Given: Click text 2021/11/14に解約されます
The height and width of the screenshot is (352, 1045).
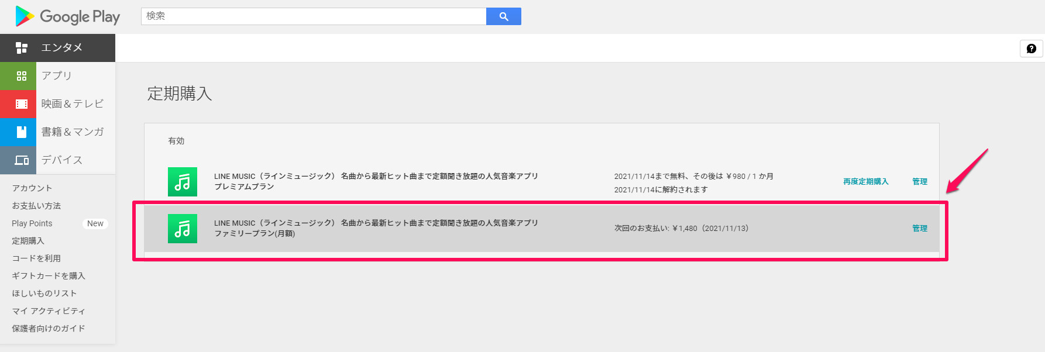Looking at the screenshot, I should (x=661, y=189).
